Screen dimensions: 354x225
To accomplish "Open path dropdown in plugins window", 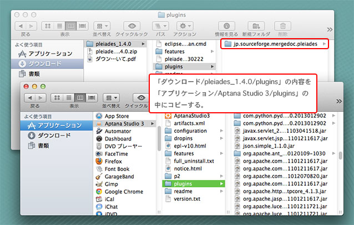I will coord(160,26).
